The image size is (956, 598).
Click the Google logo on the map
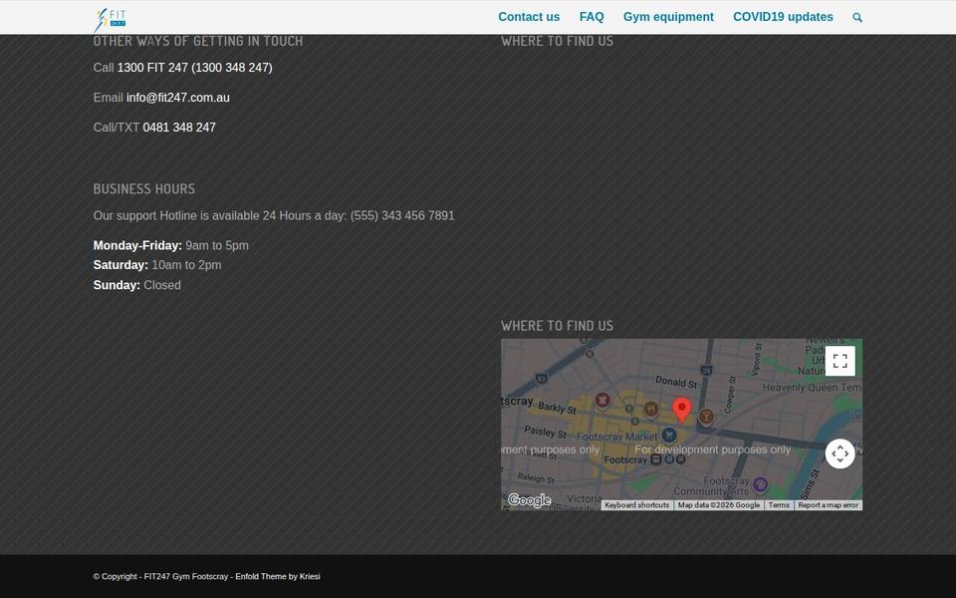coord(529,501)
